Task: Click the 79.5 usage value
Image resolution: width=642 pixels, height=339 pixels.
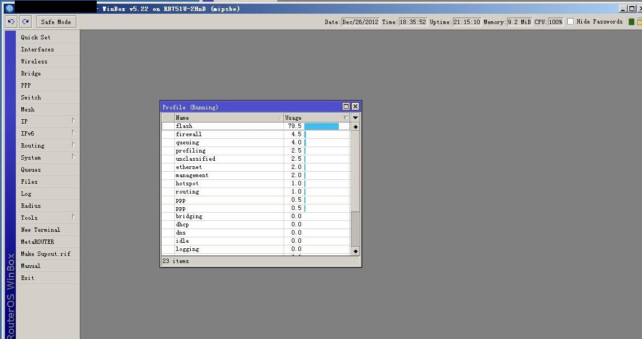Action: (295, 126)
